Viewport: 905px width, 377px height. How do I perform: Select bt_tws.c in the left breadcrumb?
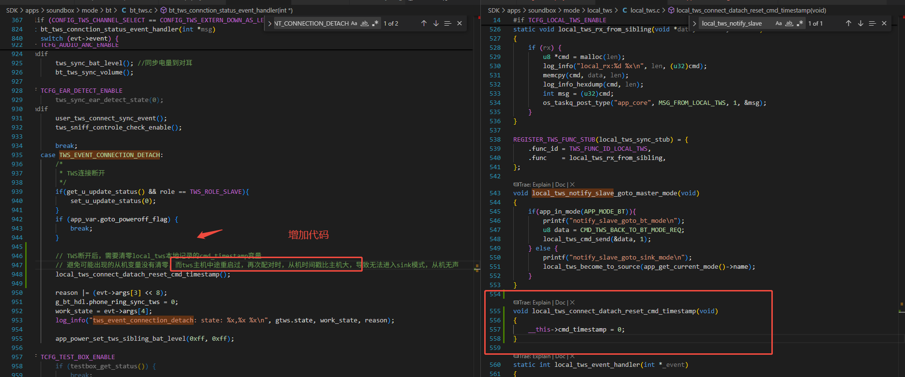(140, 10)
